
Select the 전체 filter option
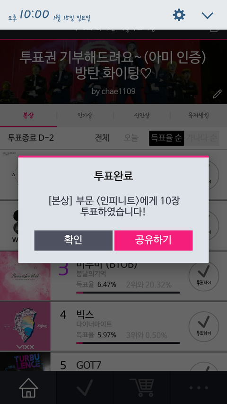[102, 138]
